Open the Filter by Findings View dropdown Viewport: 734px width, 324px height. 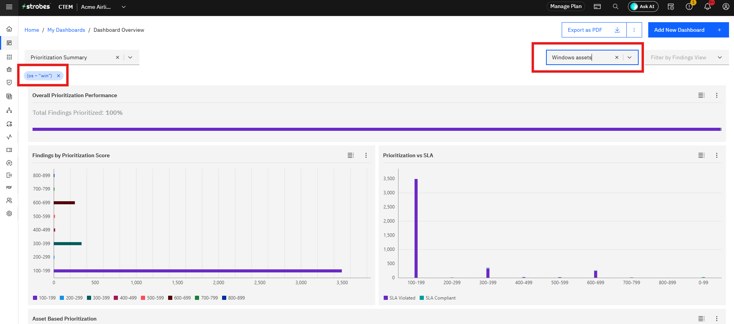[687, 57]
